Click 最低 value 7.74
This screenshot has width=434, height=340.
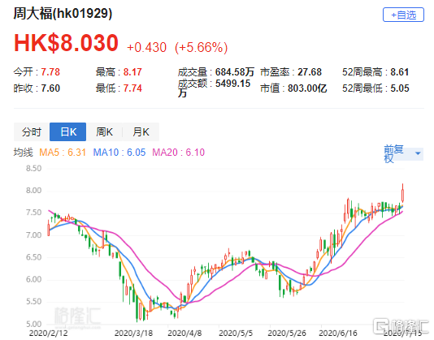click(132, 88)
